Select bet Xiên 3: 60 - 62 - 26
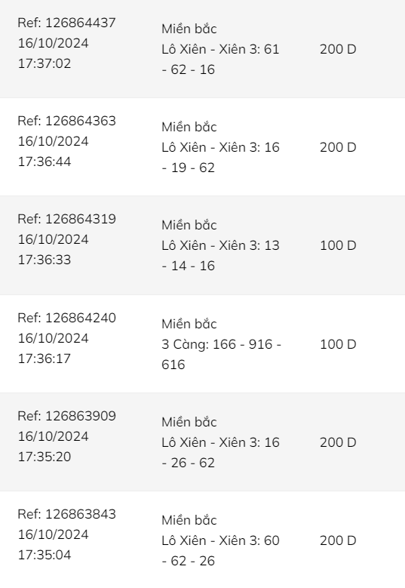 [220, 551]
